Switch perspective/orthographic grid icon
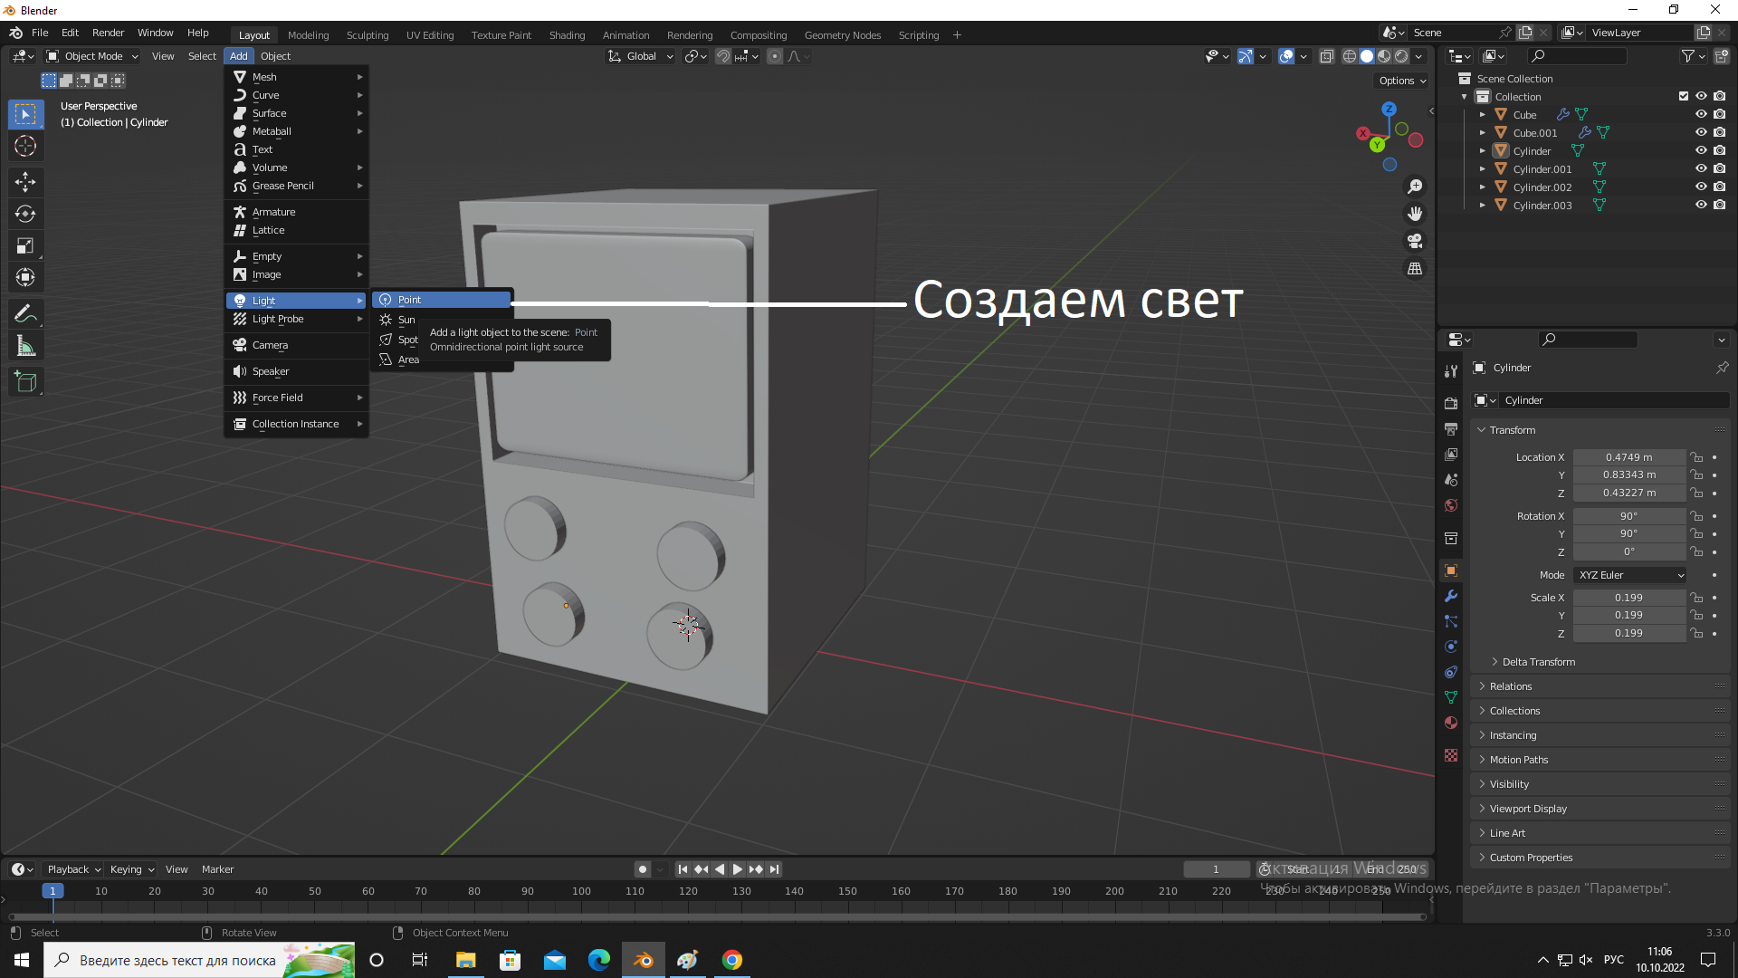Screen dimensions: 1738x978 point(1415,269)
